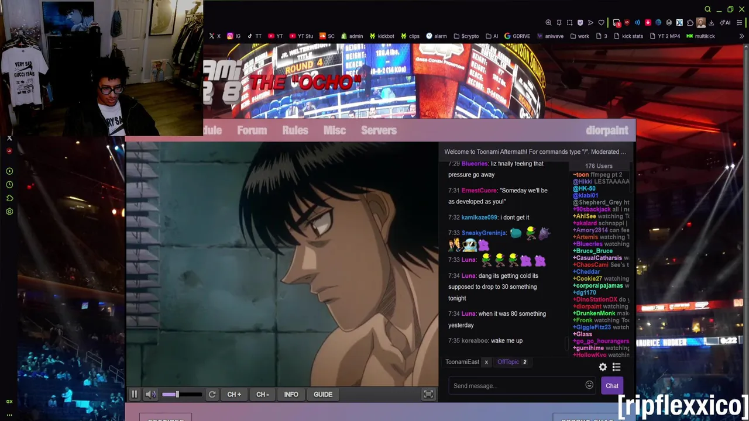This screenshot has width=749, height=421.
Task: Open the red download-arrow extension
Action: tap(648, 22)
